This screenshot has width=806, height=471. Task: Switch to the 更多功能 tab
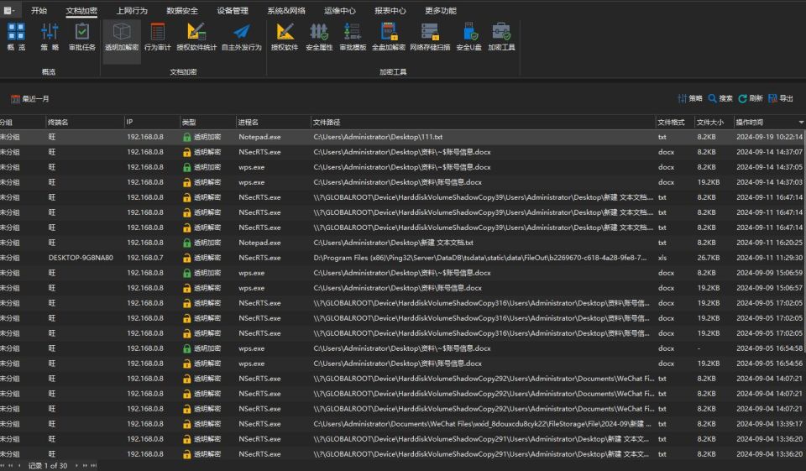coord(441,10)
